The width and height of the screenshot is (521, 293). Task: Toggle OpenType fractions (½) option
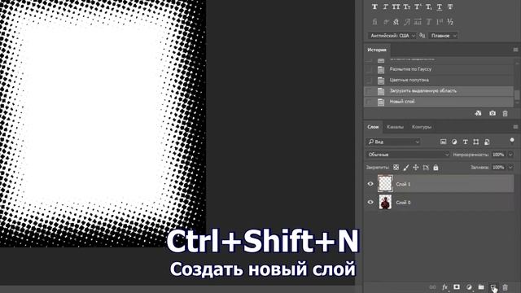tap(450, 22)
